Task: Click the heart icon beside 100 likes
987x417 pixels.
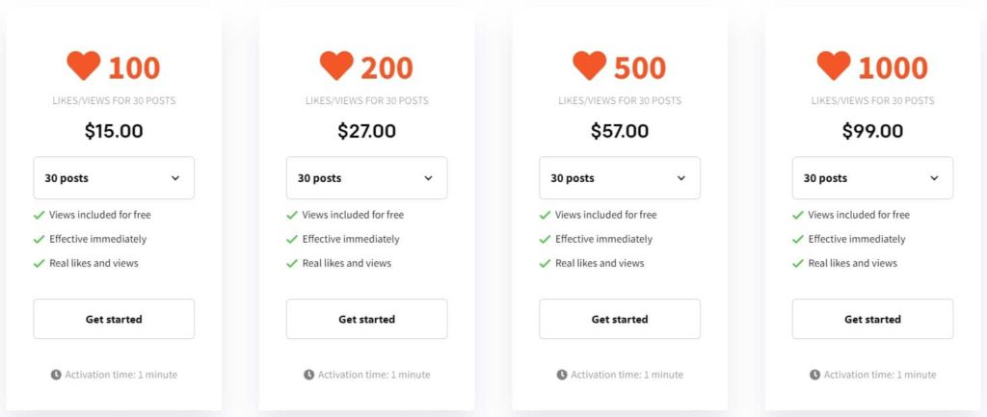Action: (84, 66)
